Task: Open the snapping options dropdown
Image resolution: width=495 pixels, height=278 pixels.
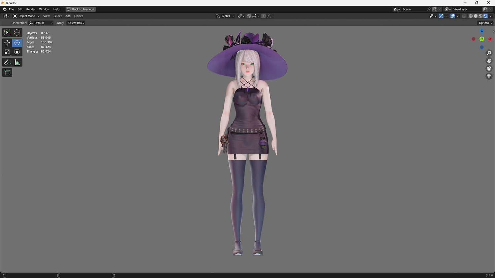Action: click(256, 16)
